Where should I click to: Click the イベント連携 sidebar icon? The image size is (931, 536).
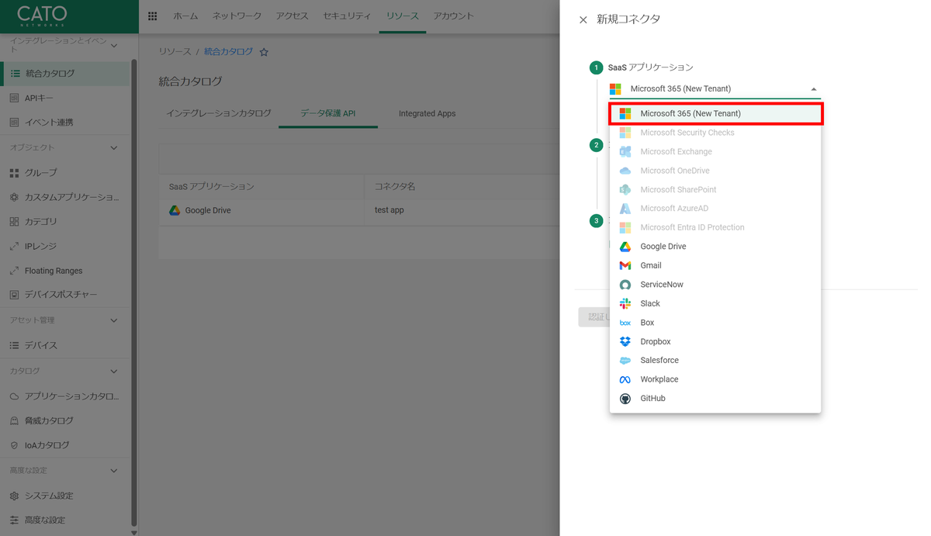(15, 123)
